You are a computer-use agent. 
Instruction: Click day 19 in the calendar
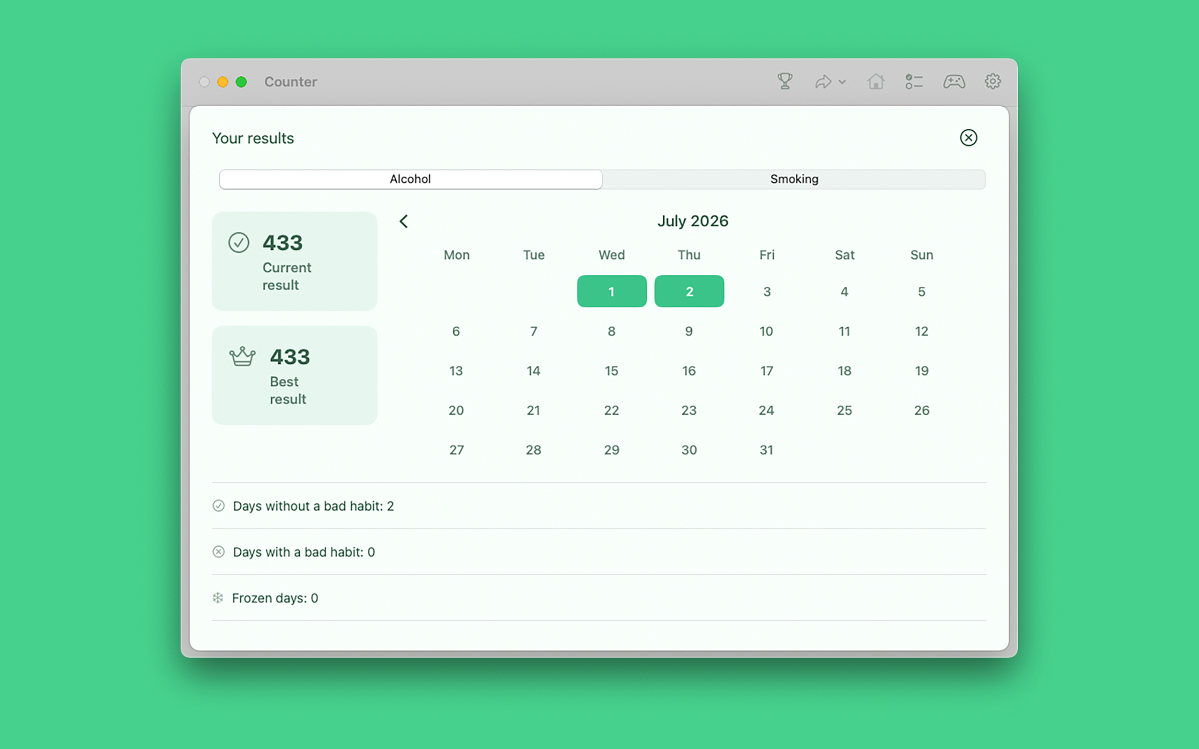coord(922,371)
